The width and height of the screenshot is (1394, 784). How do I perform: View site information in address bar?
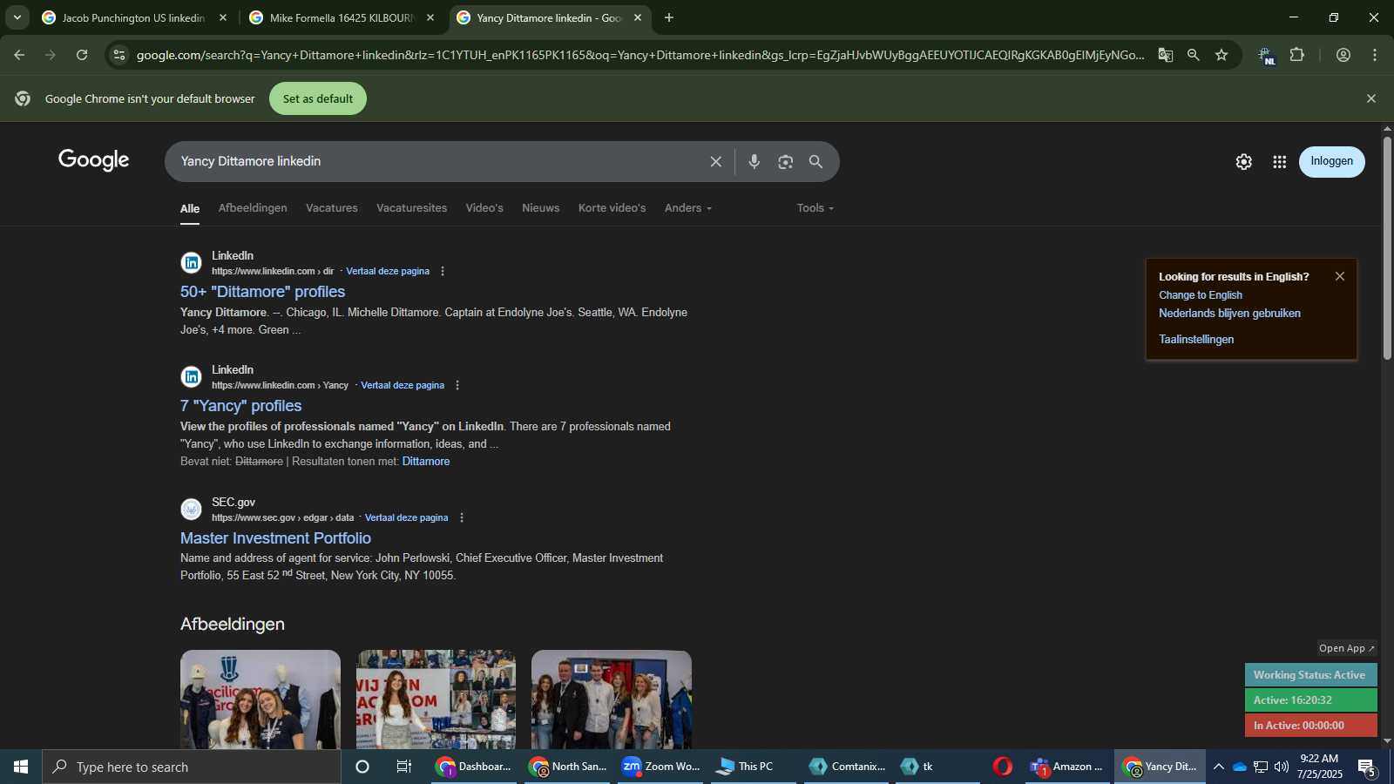pos(119,55)
